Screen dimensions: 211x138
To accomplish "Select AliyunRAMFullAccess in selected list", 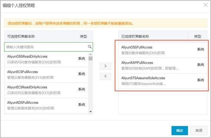I will [x=162, y=65].
